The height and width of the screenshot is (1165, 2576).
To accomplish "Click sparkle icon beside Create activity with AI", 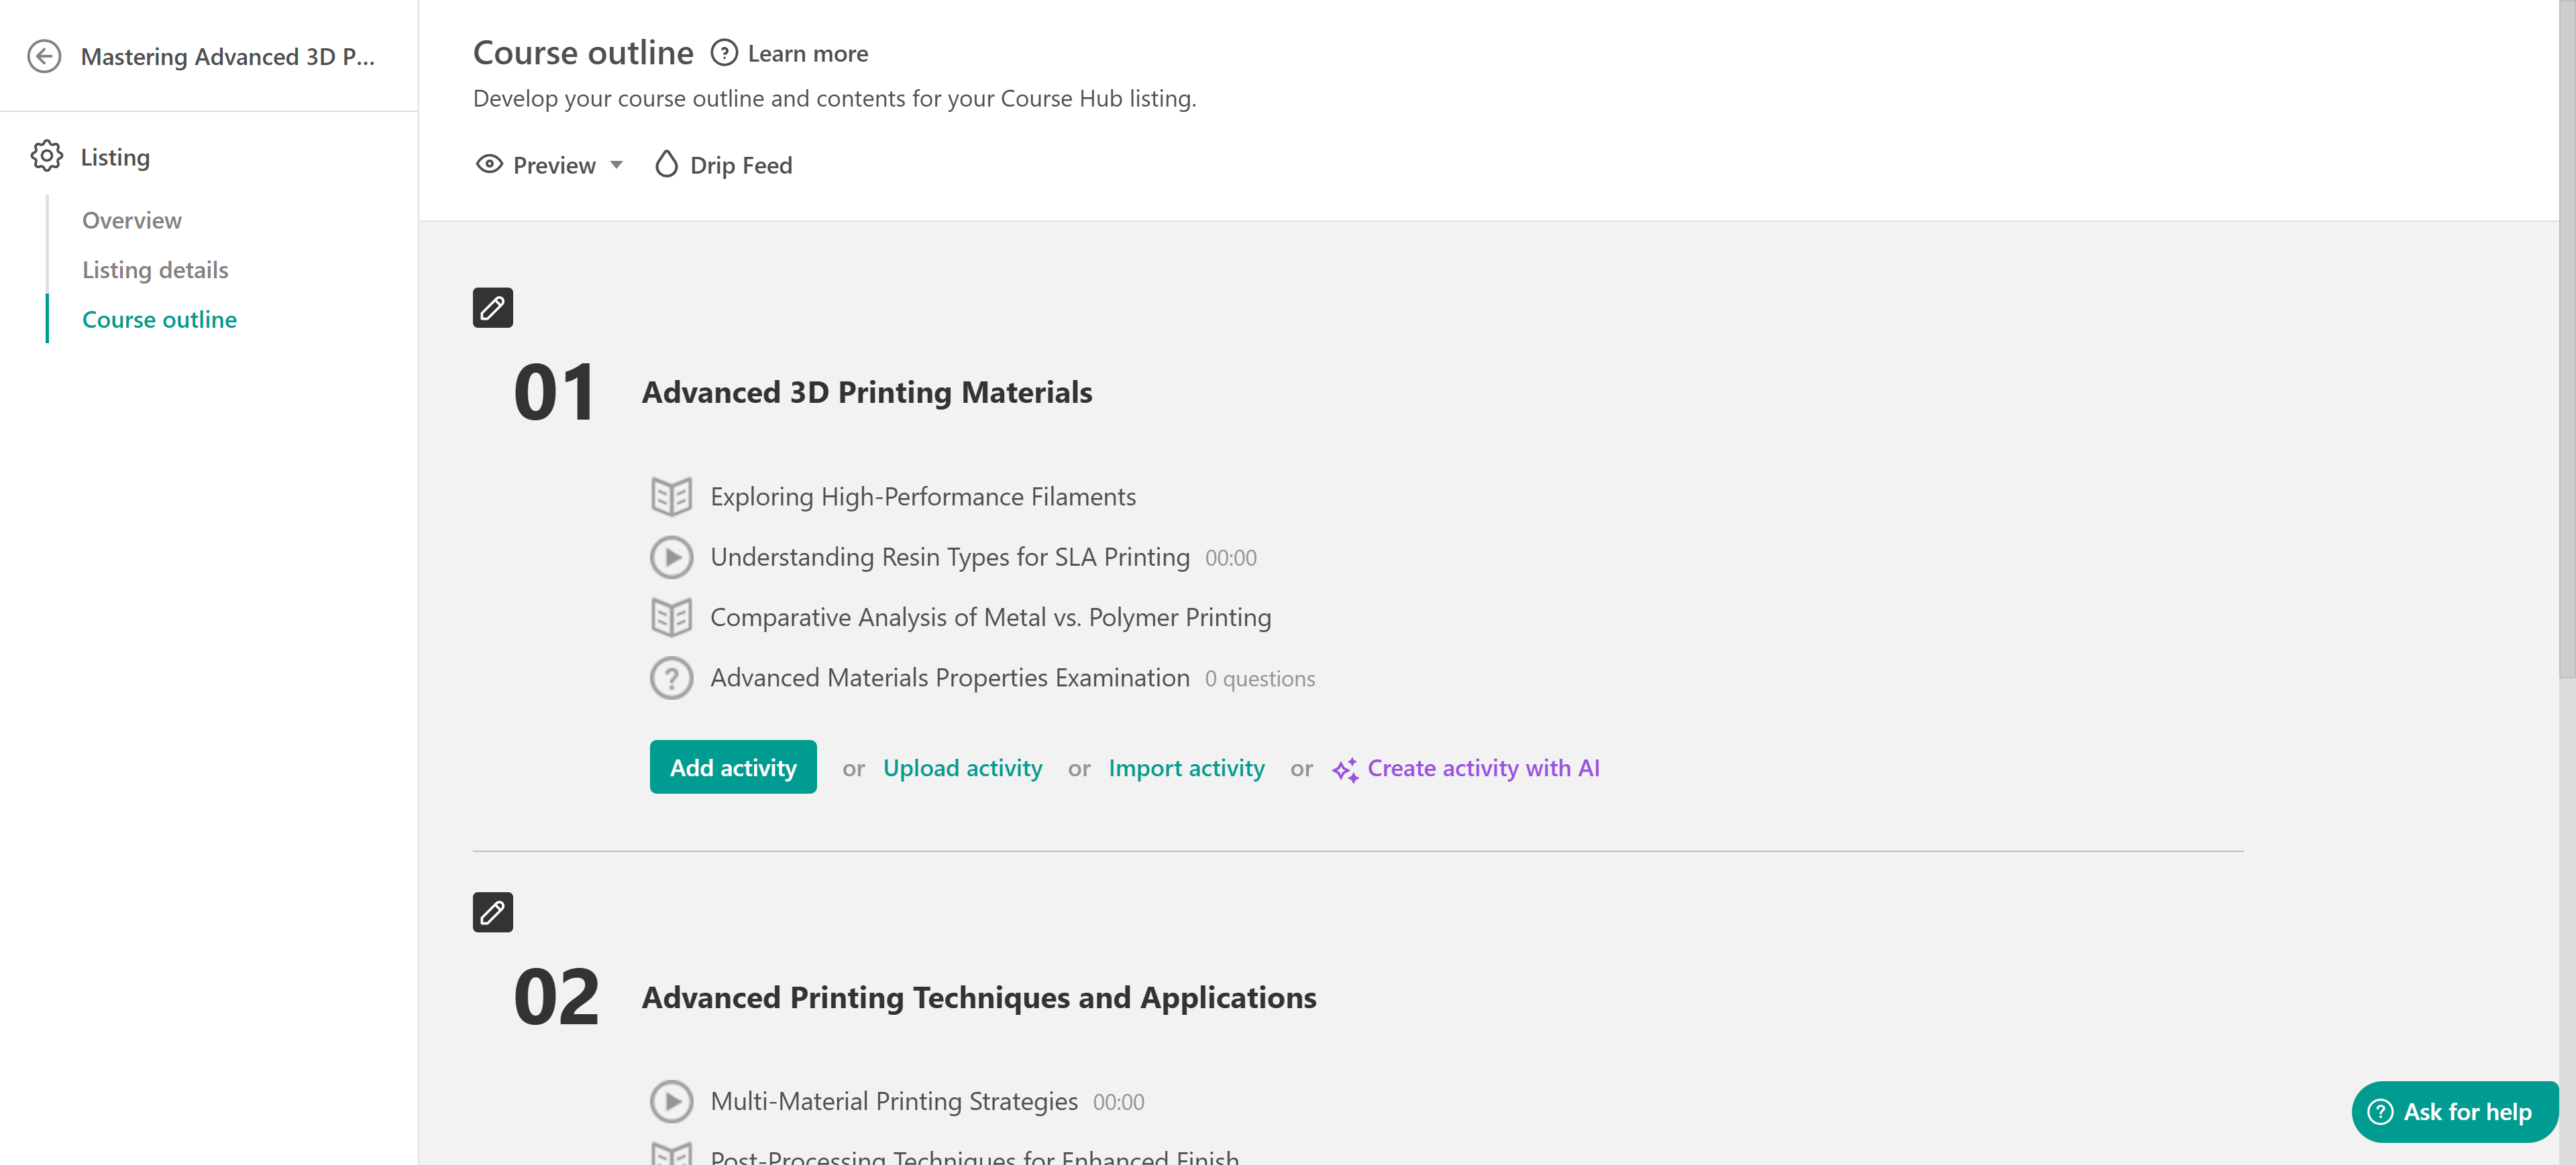I will [x=1344, y=770].
